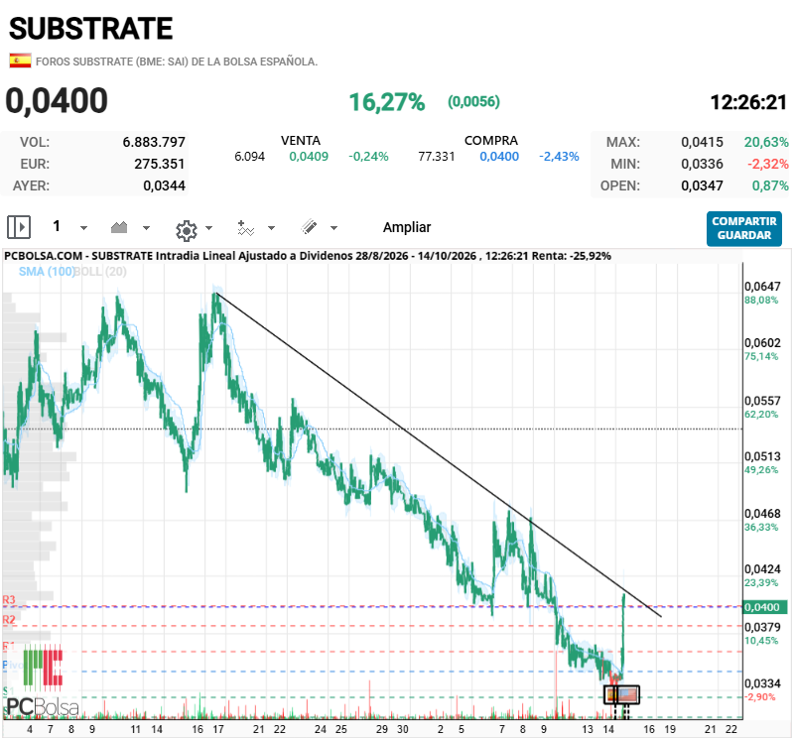
Task: Click the EUR turnover value 275.351
Action: (x=160, y=164)
